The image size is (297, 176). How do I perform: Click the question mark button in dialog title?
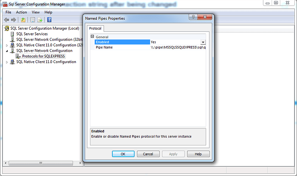(193, 17)
